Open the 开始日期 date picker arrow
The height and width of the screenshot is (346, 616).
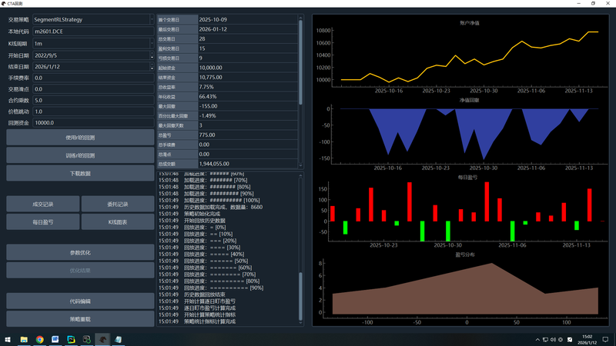coord(151,56)
